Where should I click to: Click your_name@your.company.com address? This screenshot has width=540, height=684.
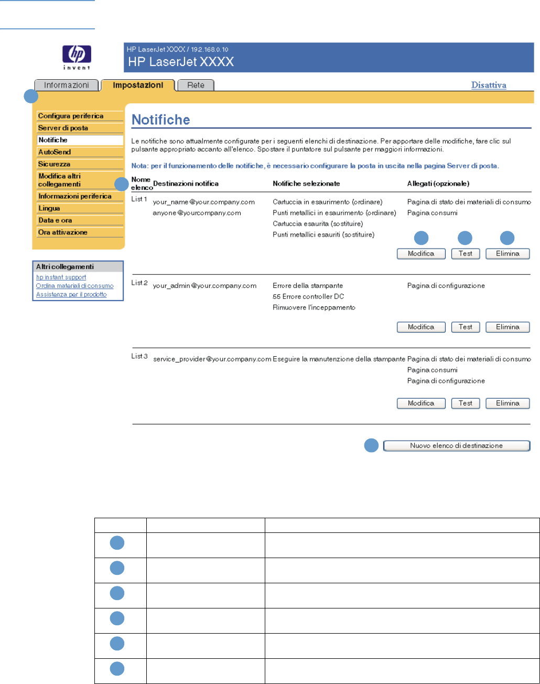coord(204,202)
